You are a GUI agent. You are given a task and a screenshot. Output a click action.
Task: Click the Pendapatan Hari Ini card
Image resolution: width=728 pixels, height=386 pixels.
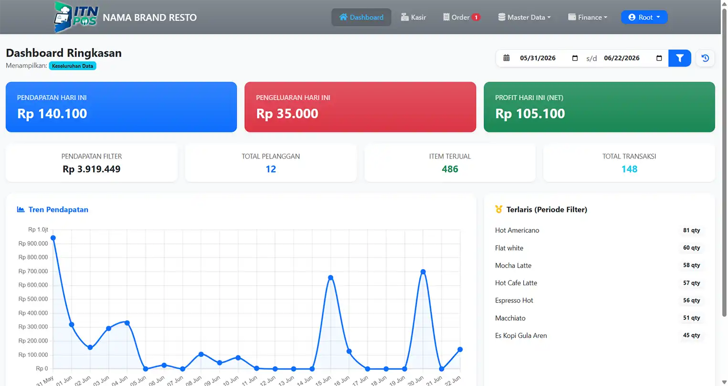coord(121,107)
